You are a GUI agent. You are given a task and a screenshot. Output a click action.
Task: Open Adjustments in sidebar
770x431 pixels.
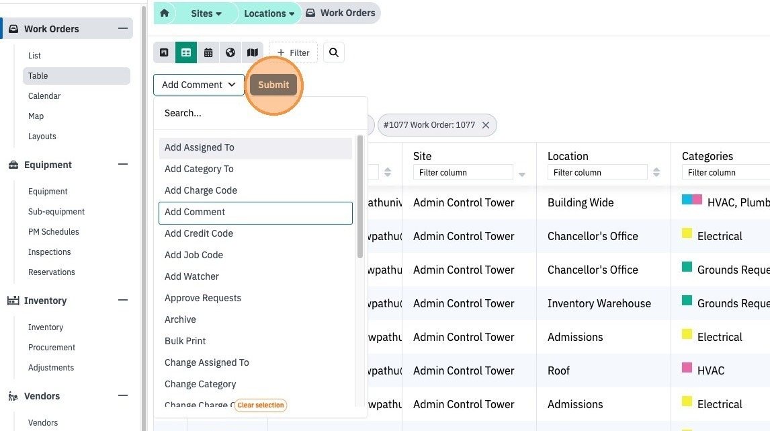click(51, 368)
